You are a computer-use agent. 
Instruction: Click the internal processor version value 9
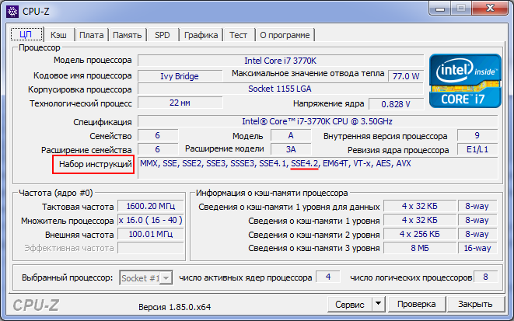[477, 135]
